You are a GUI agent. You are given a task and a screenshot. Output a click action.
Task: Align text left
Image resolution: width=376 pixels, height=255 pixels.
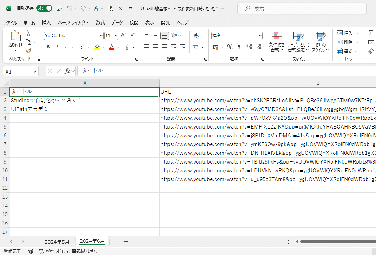[x=146, y=47]
